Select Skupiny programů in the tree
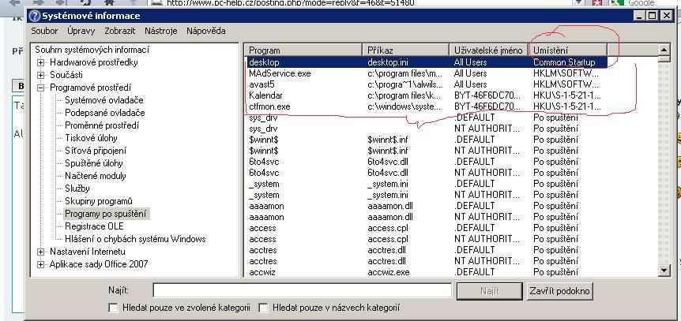 coord(99,201)
